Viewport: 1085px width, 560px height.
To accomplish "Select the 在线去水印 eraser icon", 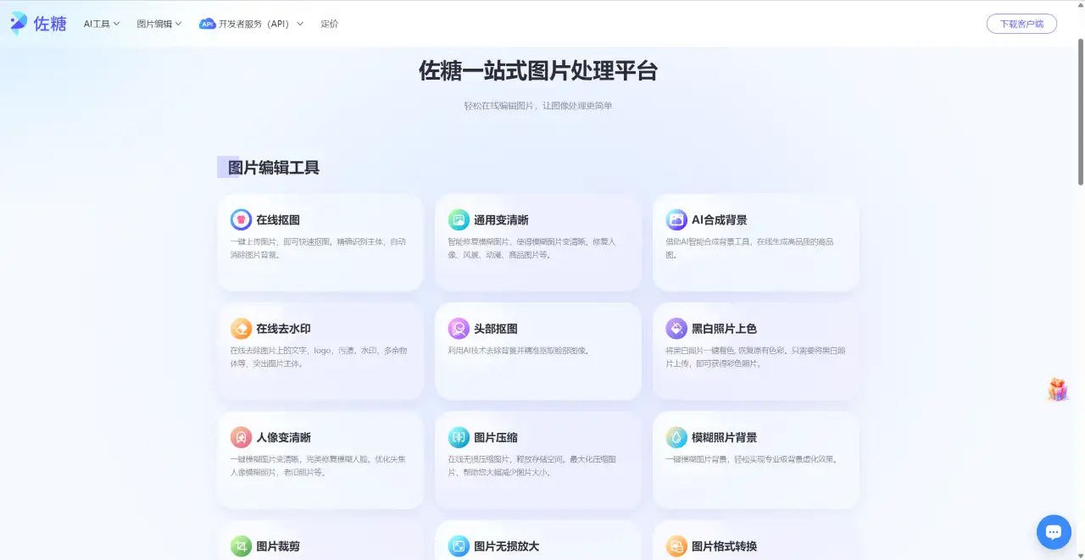I will [241, 329].
